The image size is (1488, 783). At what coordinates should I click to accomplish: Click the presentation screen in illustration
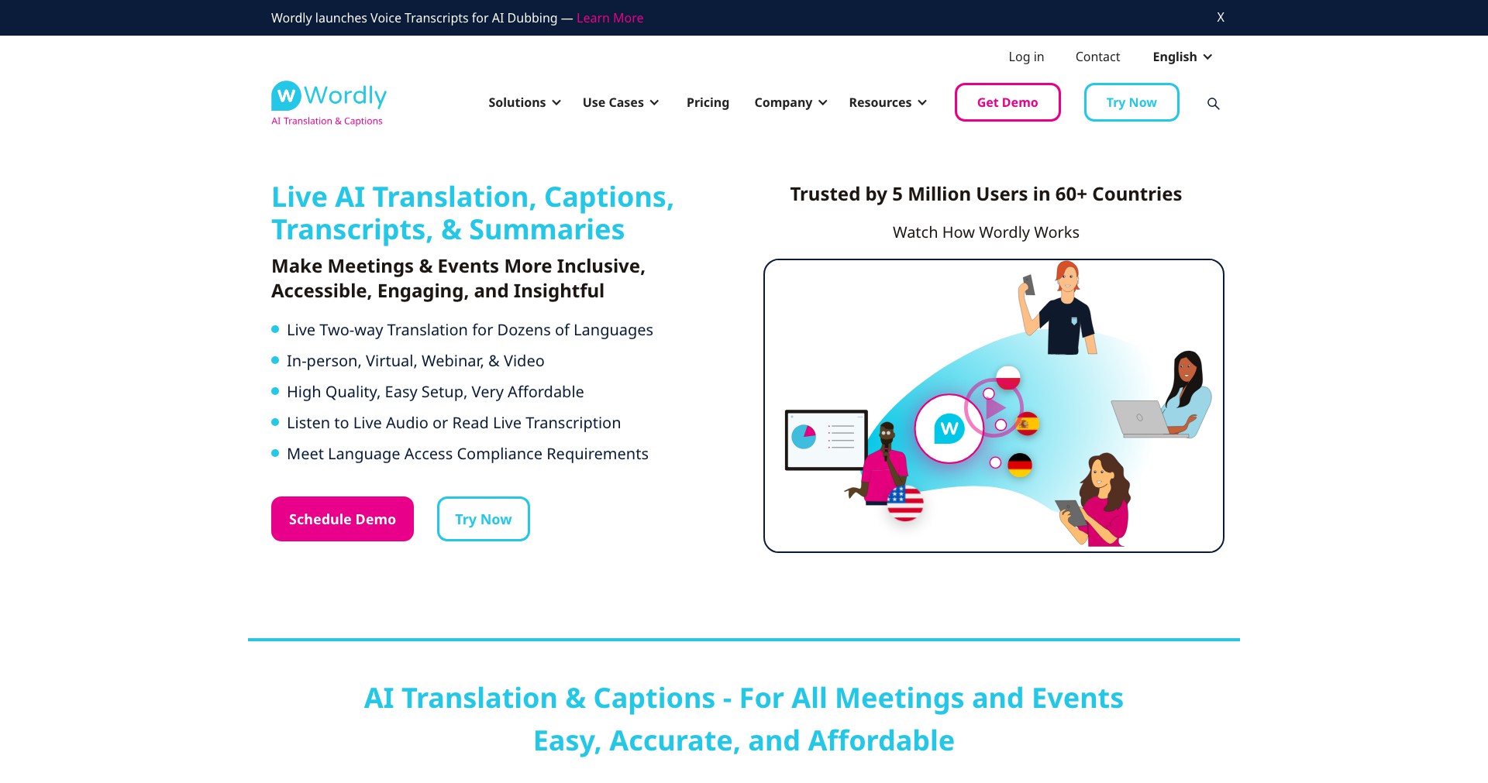(x=826, y=440)
